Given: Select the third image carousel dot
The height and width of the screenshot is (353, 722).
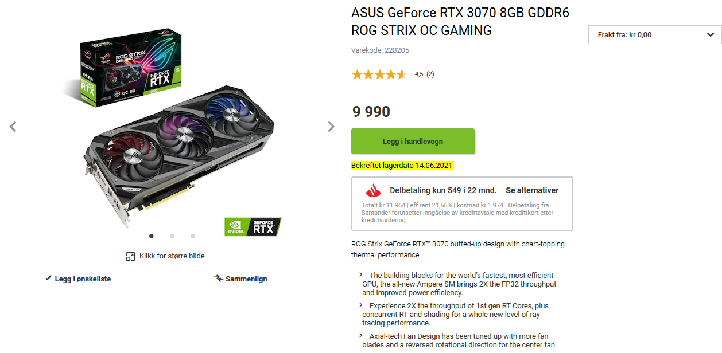Looking at the screenshot, I should pos(193,236).
